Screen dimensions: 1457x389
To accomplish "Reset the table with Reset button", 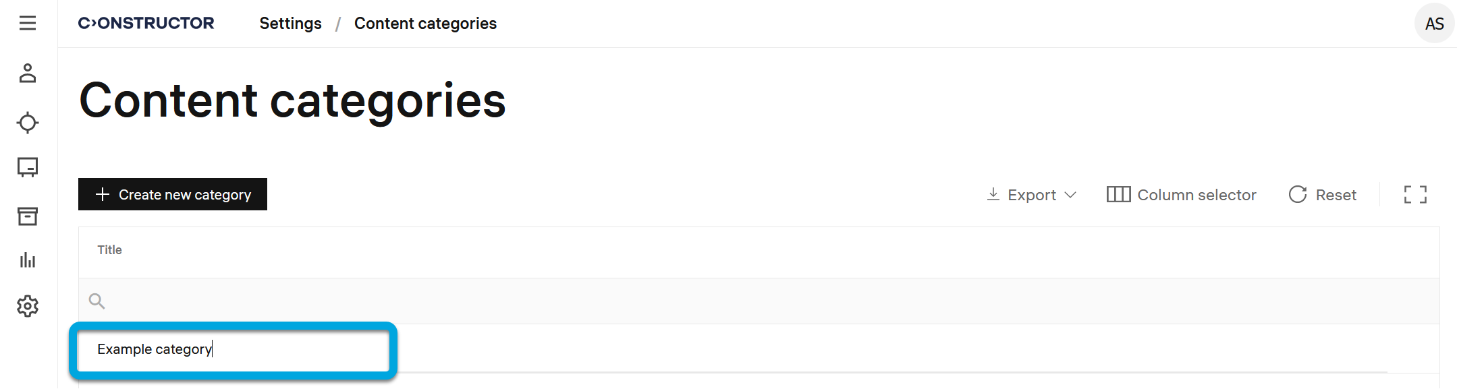I will point(1322,195).
